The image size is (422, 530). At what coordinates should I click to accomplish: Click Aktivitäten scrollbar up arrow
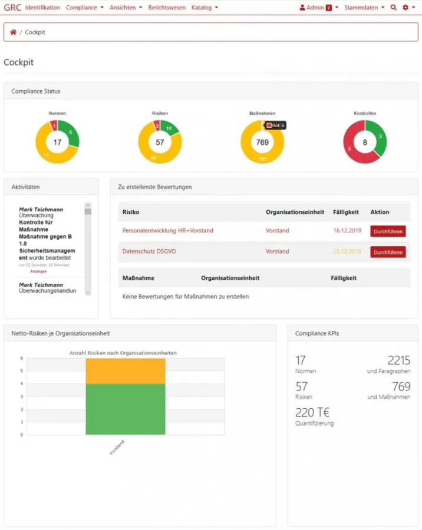click(88, 205)
